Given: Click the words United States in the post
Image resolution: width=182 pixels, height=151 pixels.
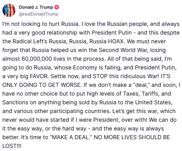Looking at the screenshot, I should (154, 102).
